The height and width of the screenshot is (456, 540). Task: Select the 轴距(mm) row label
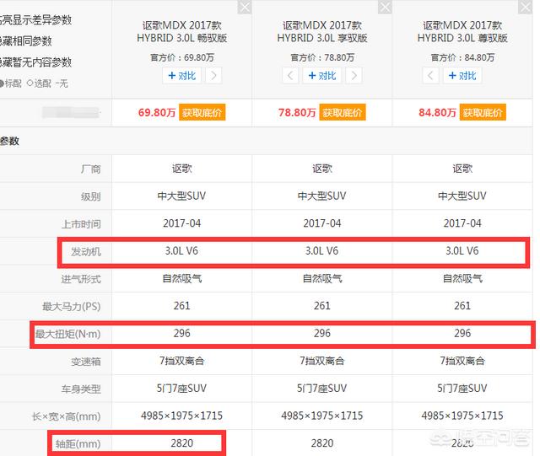pos(78,444)
